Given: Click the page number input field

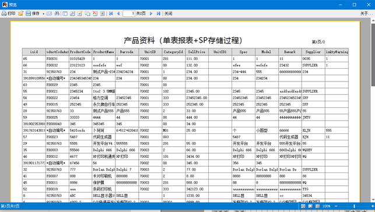Looking at the screenshot, I should point(129,13).
